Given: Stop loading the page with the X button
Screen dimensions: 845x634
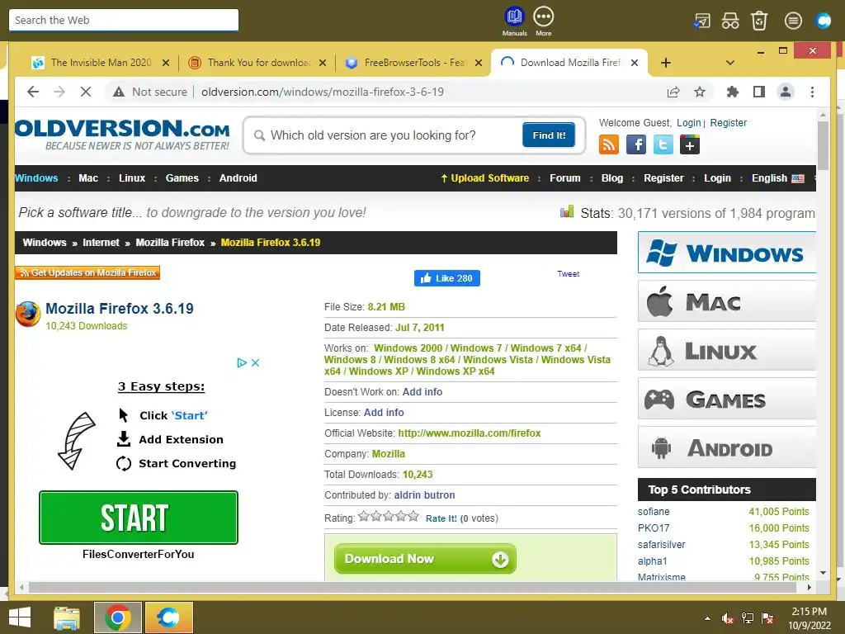Looking at the screenshot, I should click(86, 92).
